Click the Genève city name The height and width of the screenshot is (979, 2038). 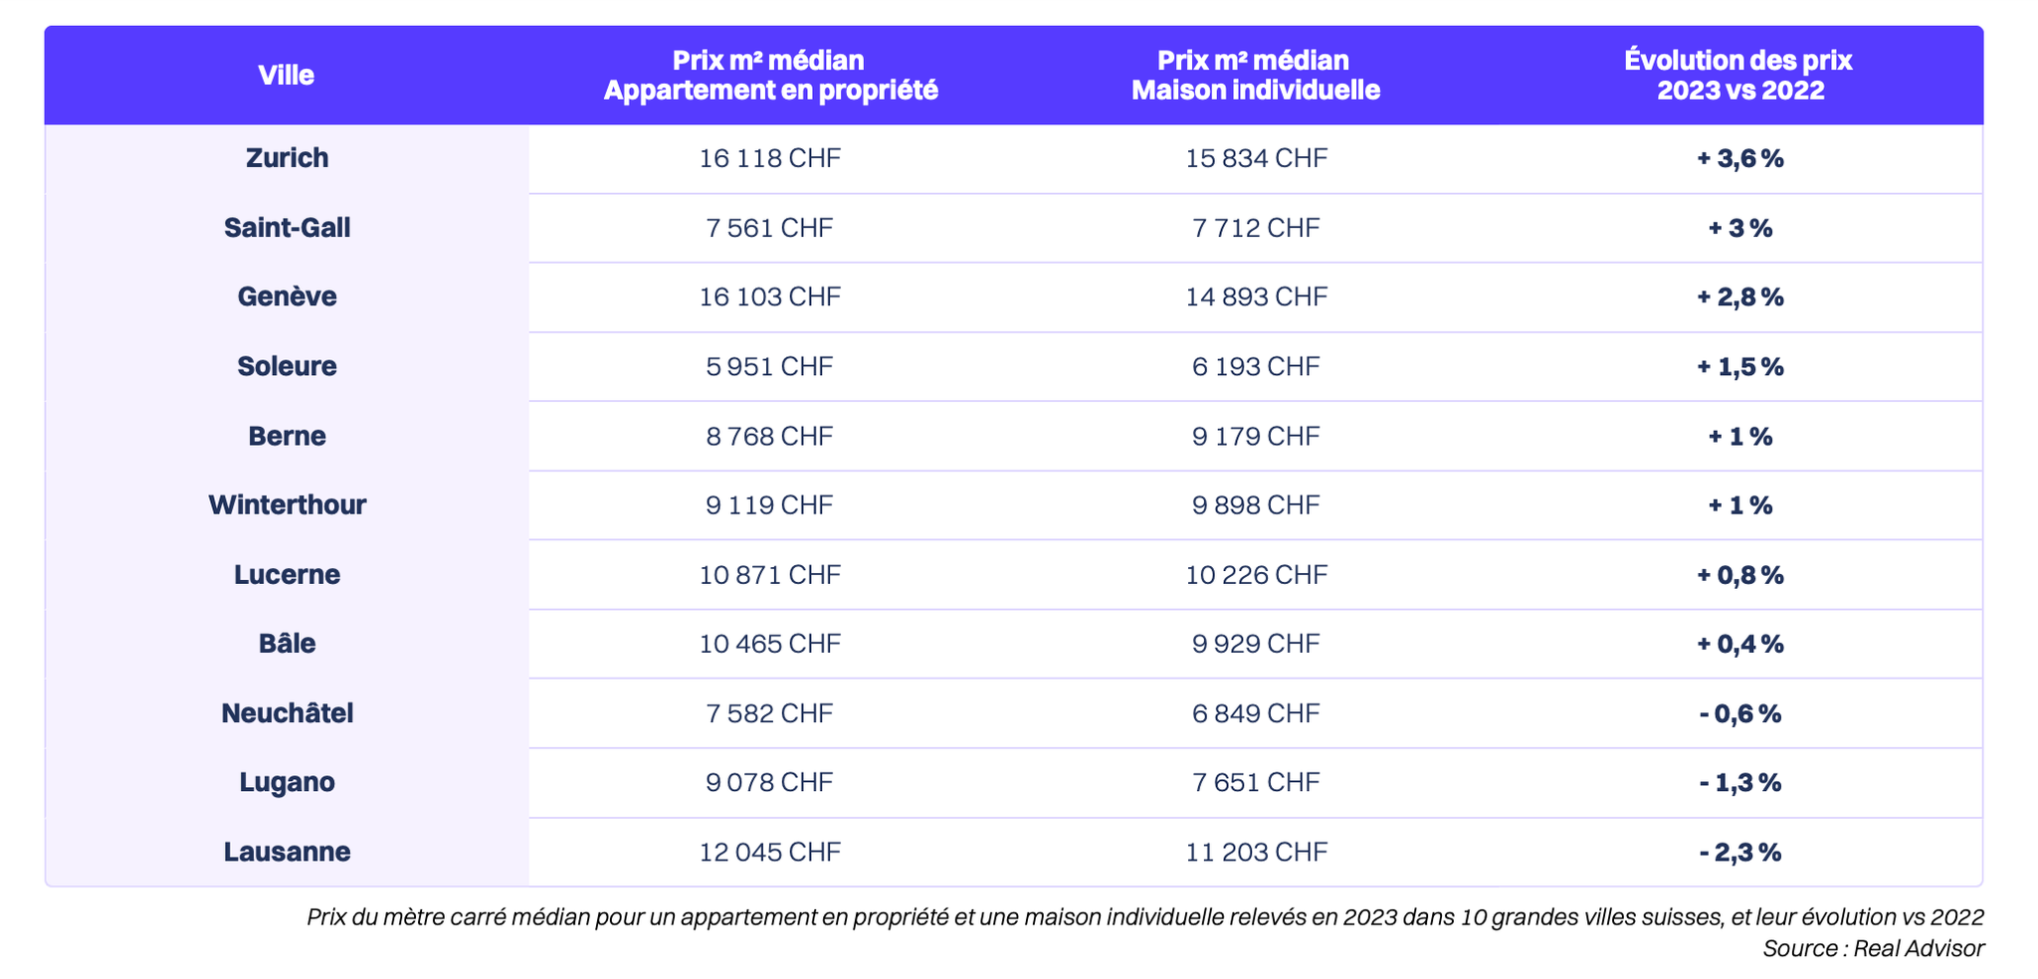point(287,296)
